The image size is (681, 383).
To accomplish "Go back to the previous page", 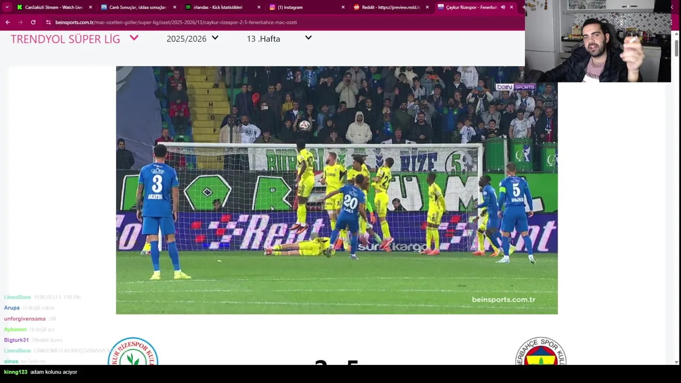I will 7,22.
